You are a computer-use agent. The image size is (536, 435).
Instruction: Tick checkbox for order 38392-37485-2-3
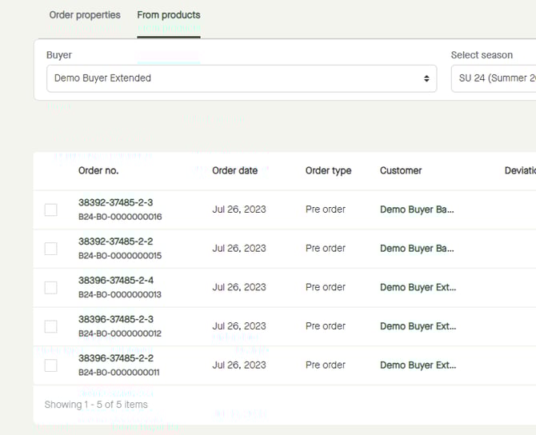pos(50,210)
